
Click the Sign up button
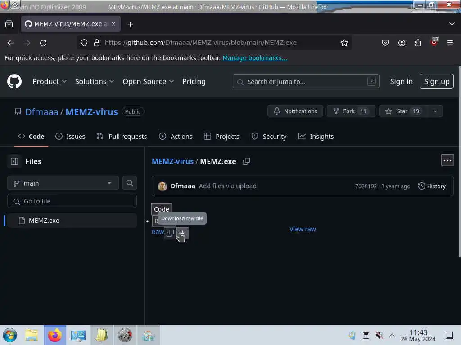point(437,81)
